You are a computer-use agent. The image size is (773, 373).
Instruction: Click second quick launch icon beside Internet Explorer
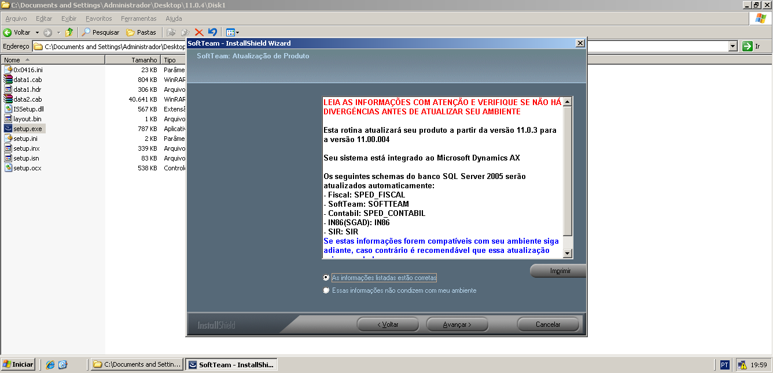62,364
